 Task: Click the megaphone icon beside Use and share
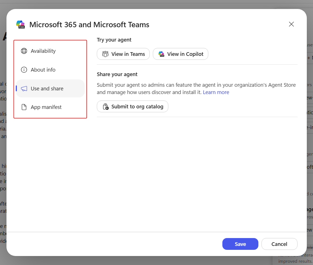[x=24, y=88]
